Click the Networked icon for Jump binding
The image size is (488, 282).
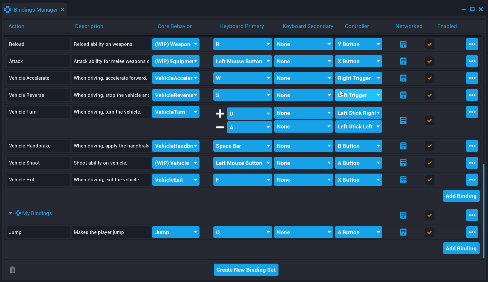pos(403,232)
